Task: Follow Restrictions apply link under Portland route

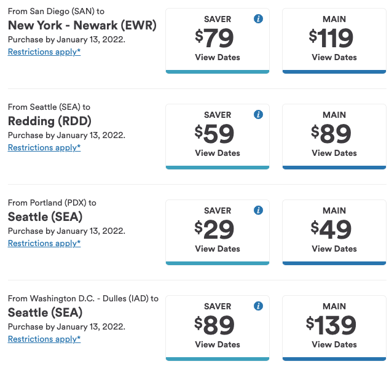Action: (x=44, y=243)
